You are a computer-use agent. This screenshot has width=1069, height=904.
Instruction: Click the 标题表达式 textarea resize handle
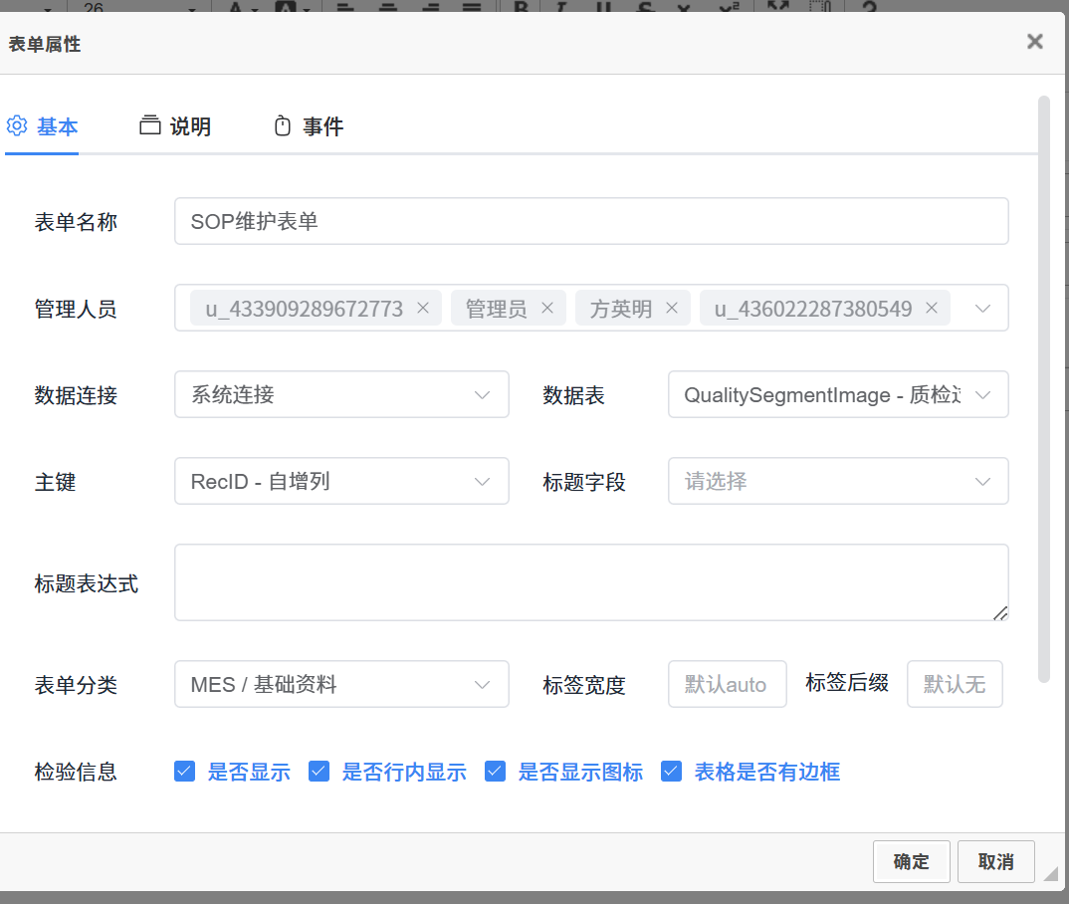(999, 612)
